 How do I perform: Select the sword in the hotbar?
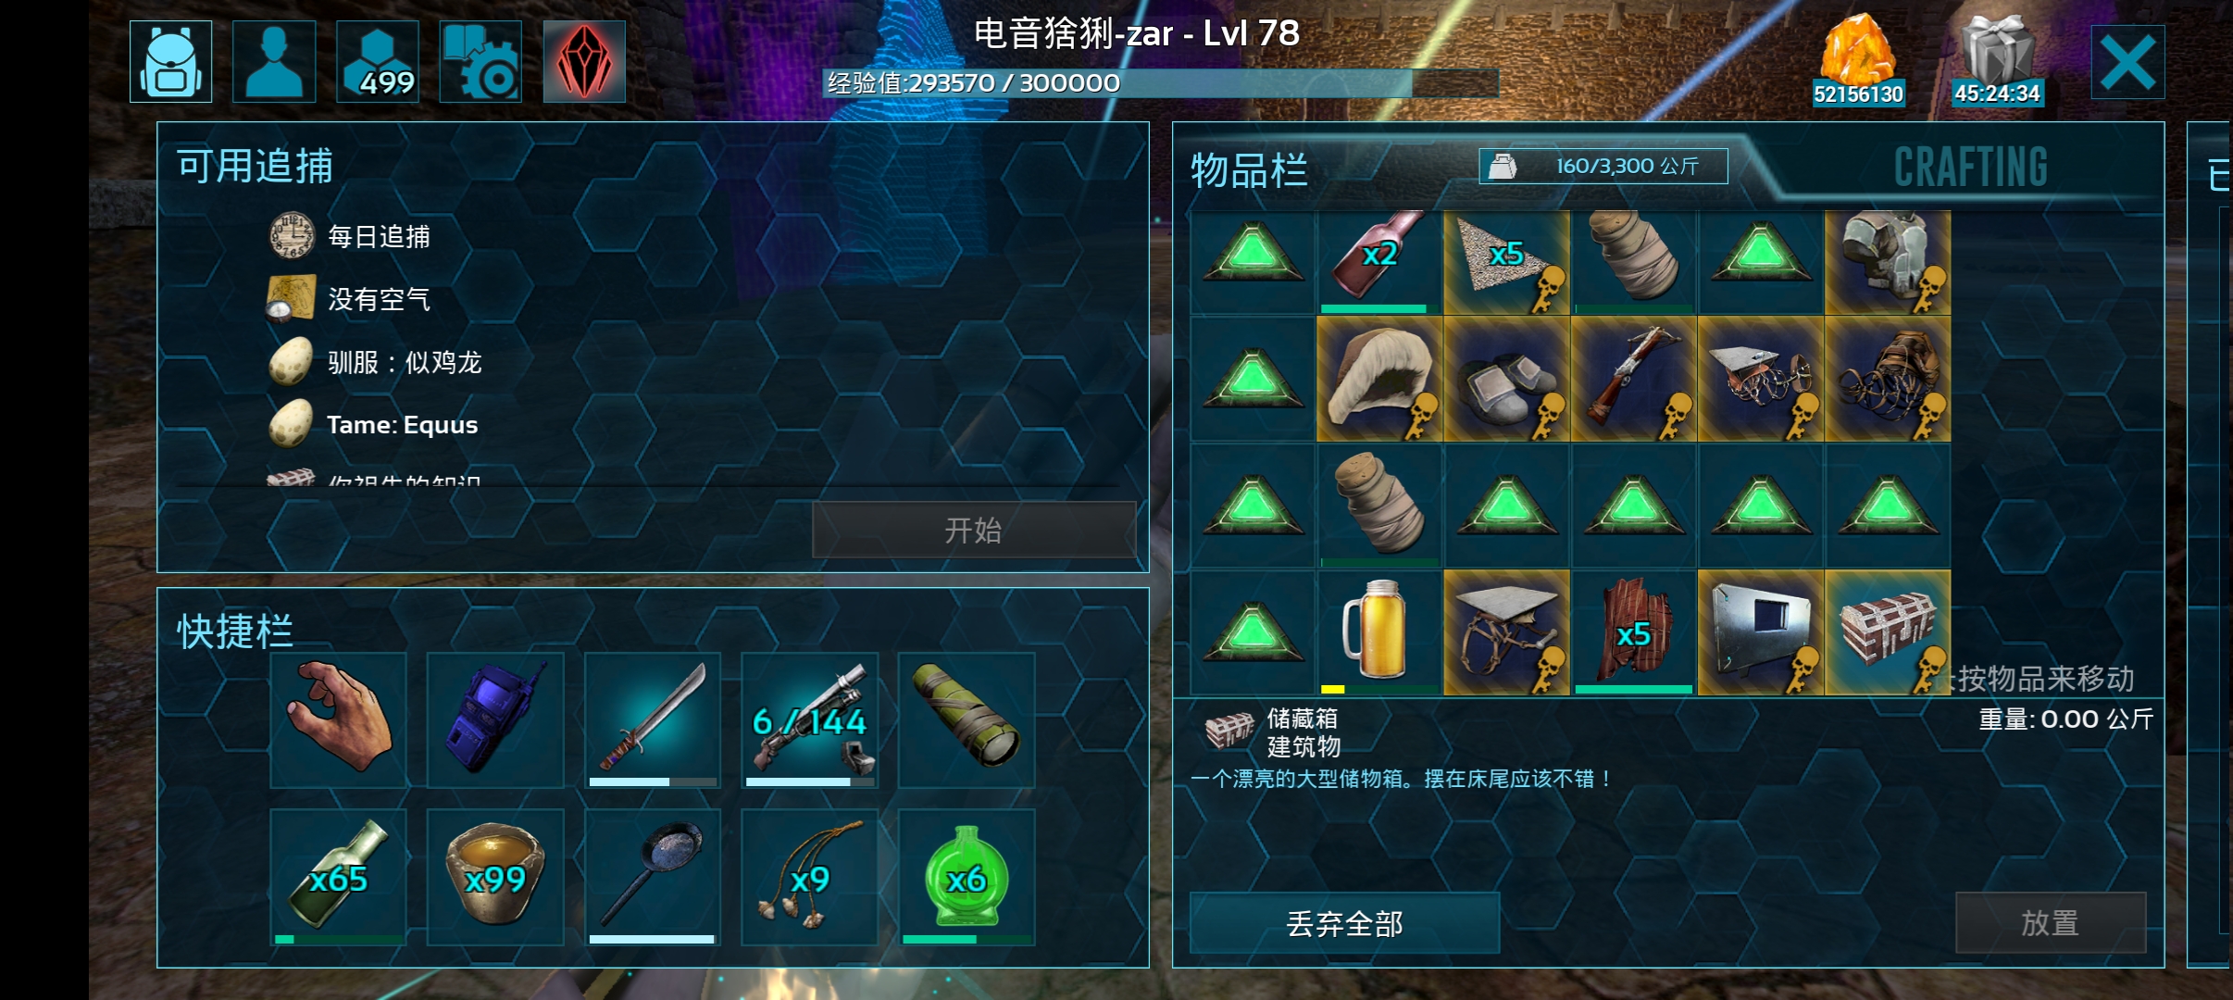pyautogui.click(x=653, y=720)
